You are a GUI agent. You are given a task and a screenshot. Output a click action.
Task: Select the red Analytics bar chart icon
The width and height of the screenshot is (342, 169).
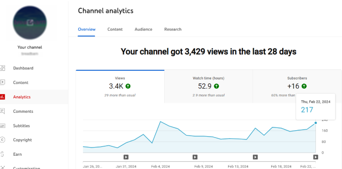2,97
